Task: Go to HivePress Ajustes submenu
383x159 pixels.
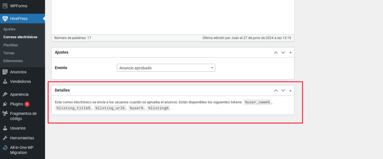Action: pos(9,29)
